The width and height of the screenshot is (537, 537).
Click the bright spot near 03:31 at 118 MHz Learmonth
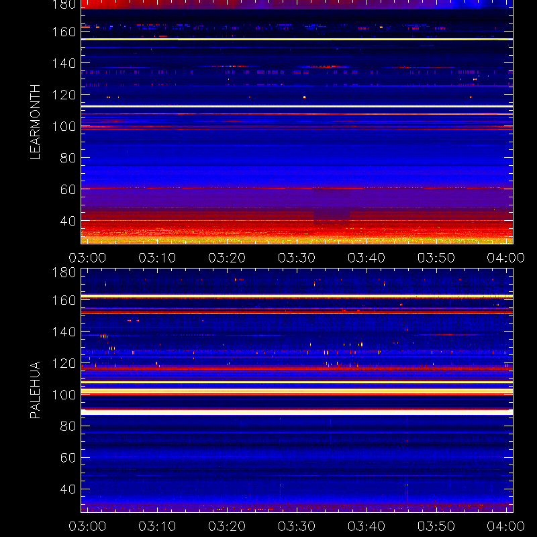[x=305, y=97]
